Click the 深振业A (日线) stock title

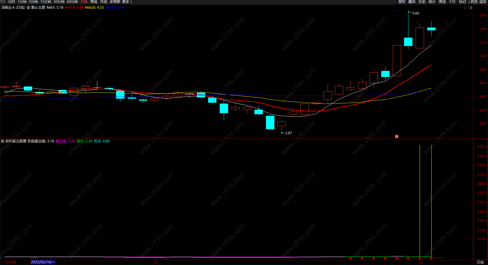pyautogui.click(x=13, y=8)
